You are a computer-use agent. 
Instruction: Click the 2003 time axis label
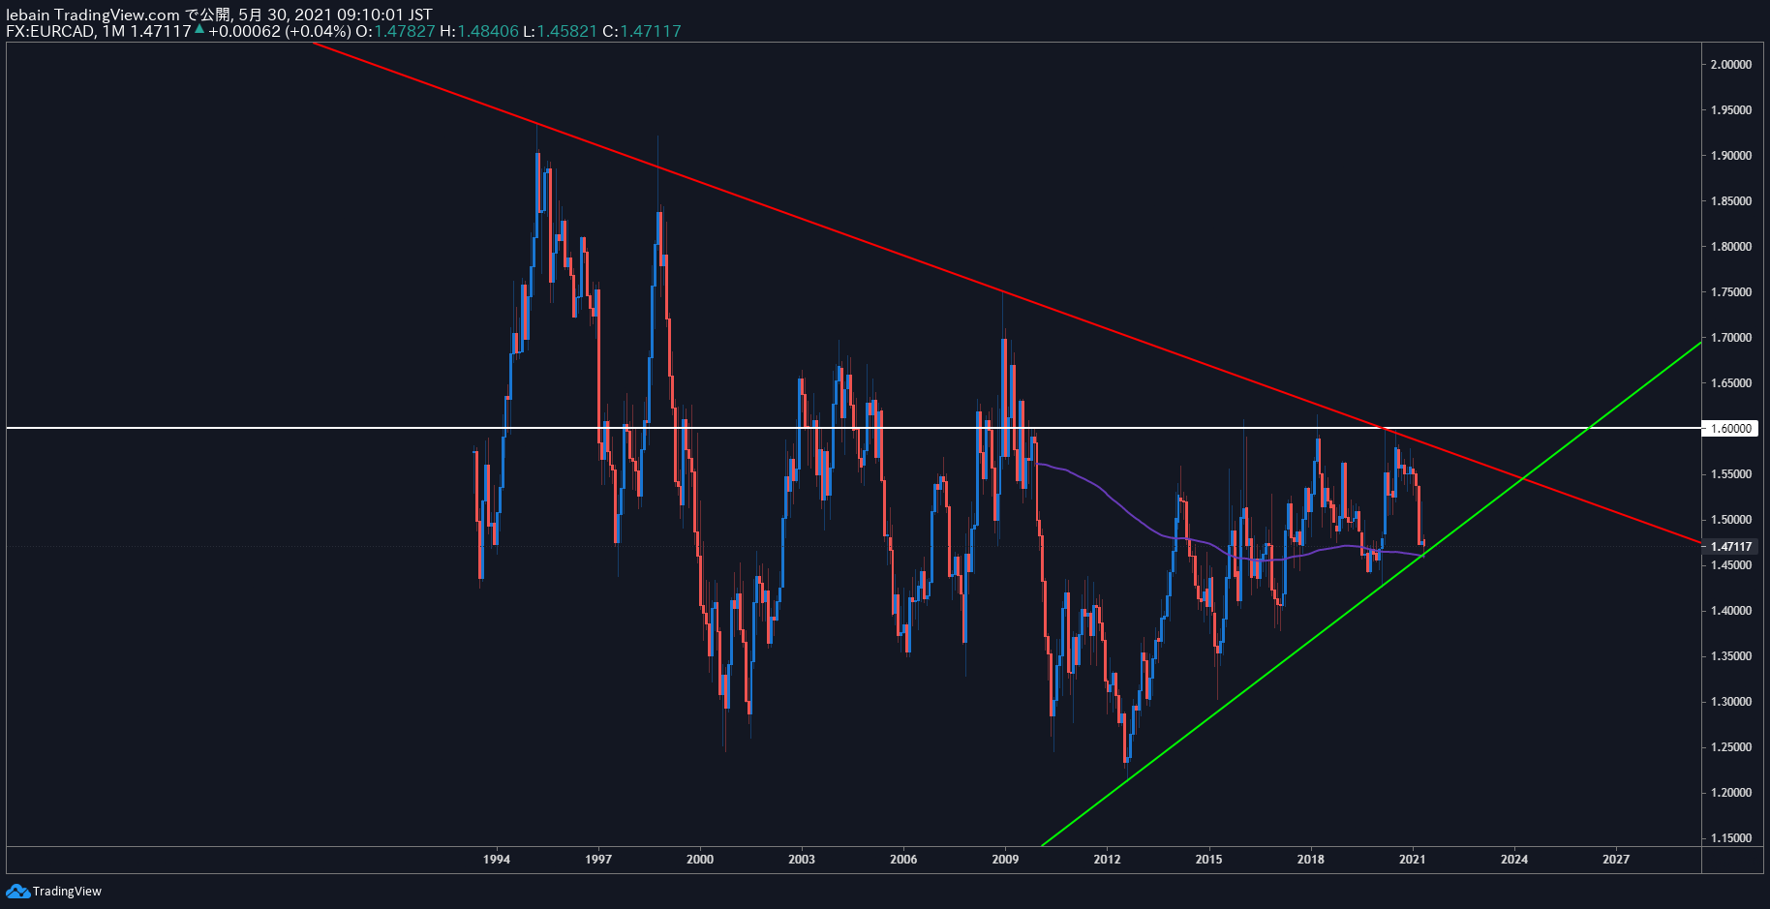click(802, 860)
